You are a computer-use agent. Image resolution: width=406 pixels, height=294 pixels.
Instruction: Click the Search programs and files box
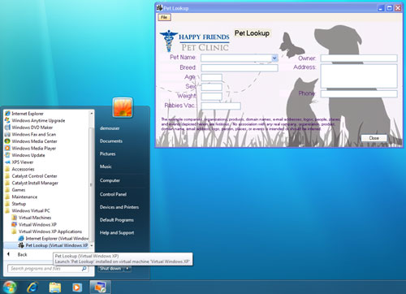pos(45,269)
